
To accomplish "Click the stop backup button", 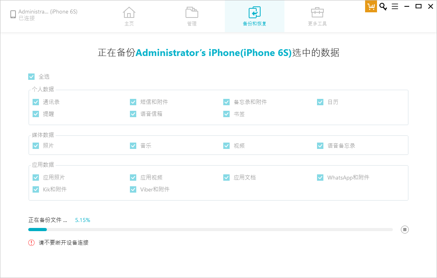I will (x=404, y=230).
